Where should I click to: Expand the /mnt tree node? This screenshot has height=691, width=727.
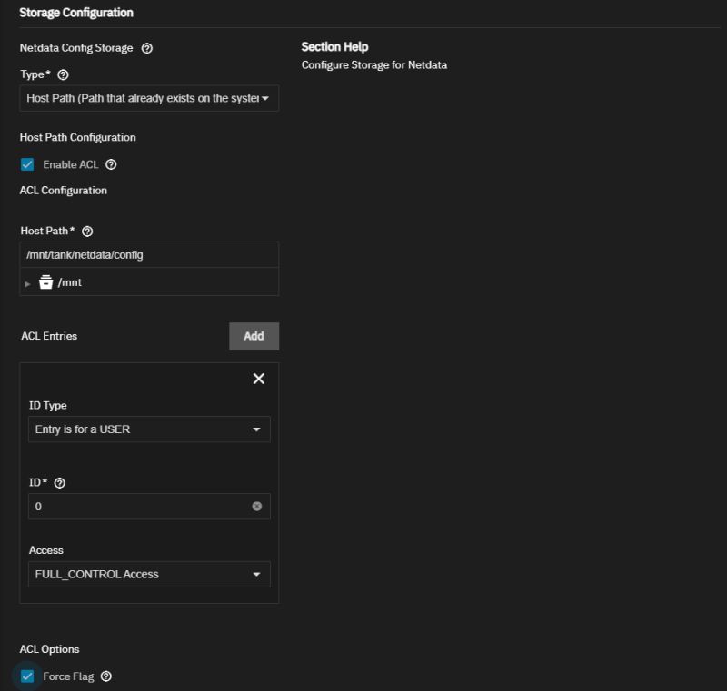26,281
